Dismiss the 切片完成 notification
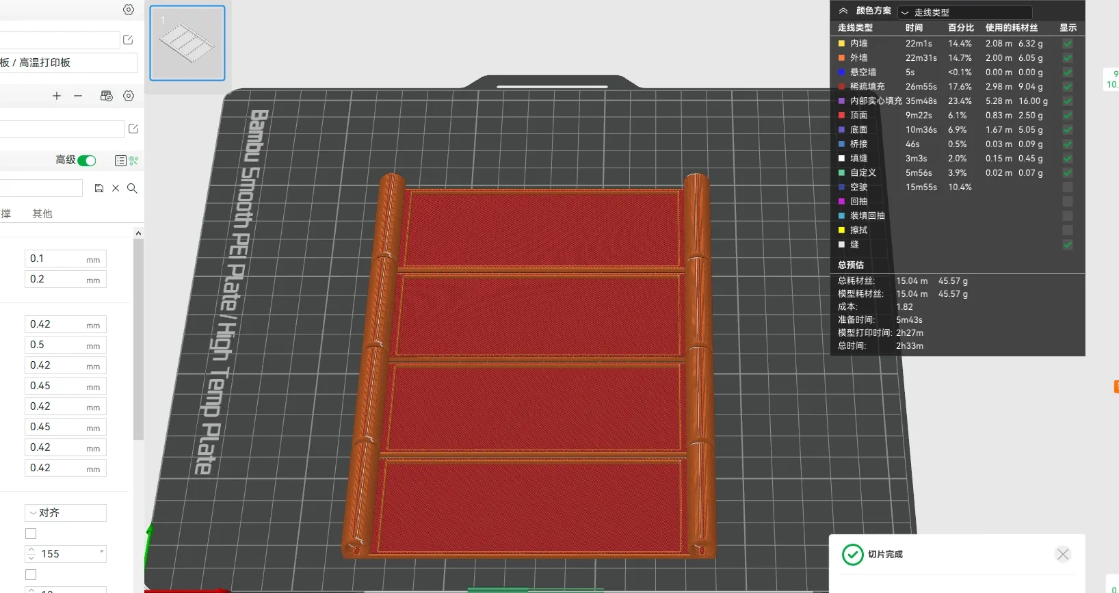Viewport: 1119px width, 593px height. click(1063, 555)
